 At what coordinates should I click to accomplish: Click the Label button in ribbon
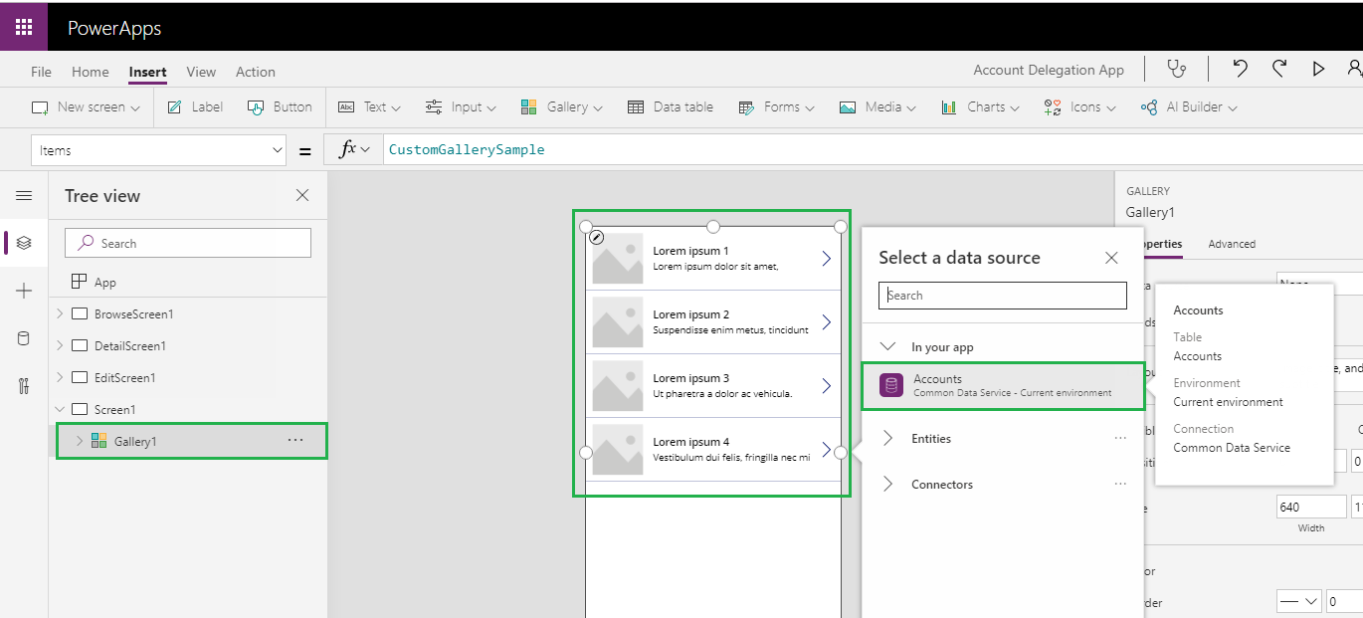[195, 106]
